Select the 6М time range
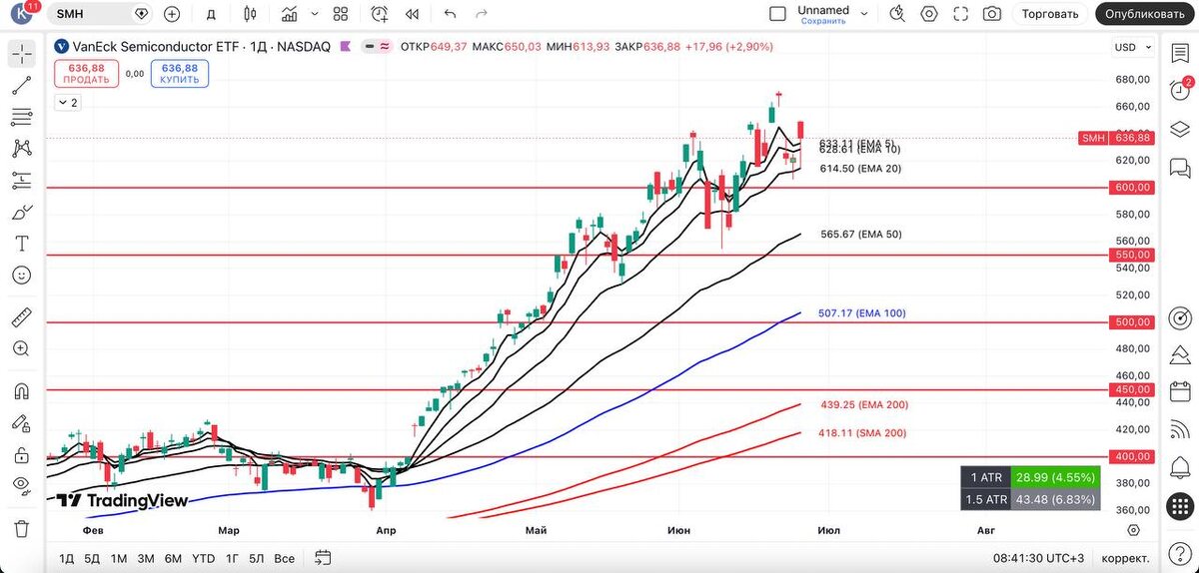Image resolution: width=1199 pixels, height=573 pixels. (x=173, y=558)
